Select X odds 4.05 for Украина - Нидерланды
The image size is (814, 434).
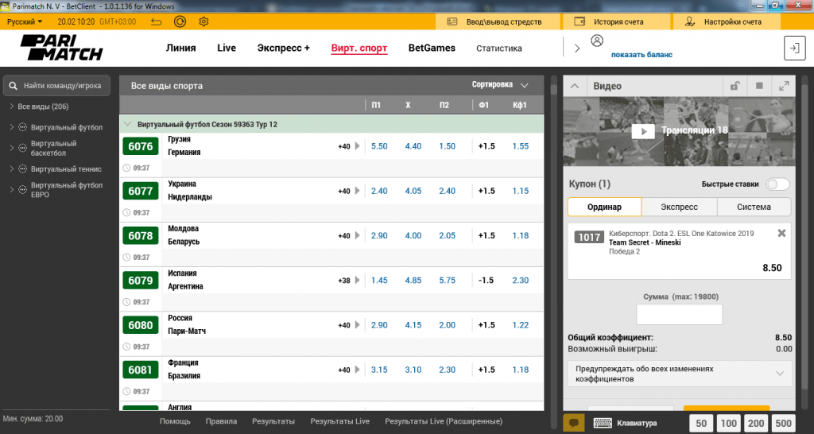pos(413,191)
